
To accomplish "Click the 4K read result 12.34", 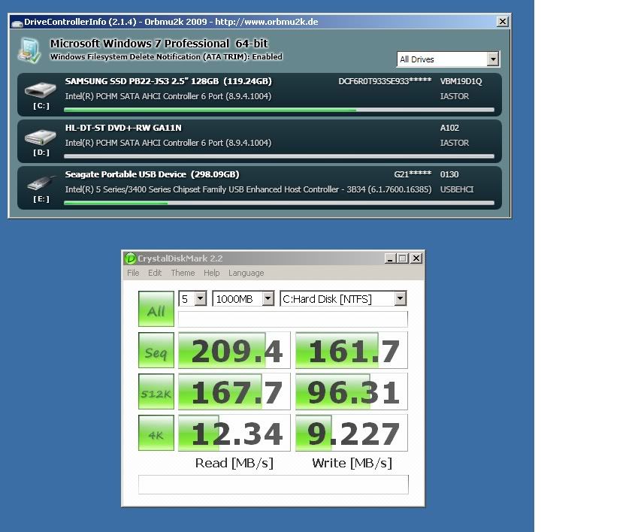I will pyautogui.click(x=234, y=434).
